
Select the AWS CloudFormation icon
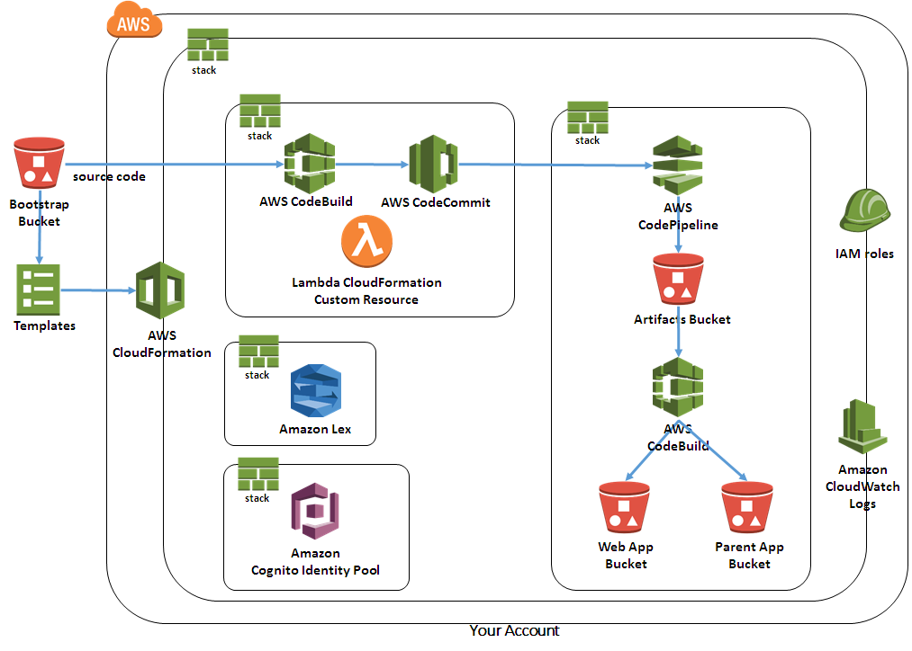point(160,290)
